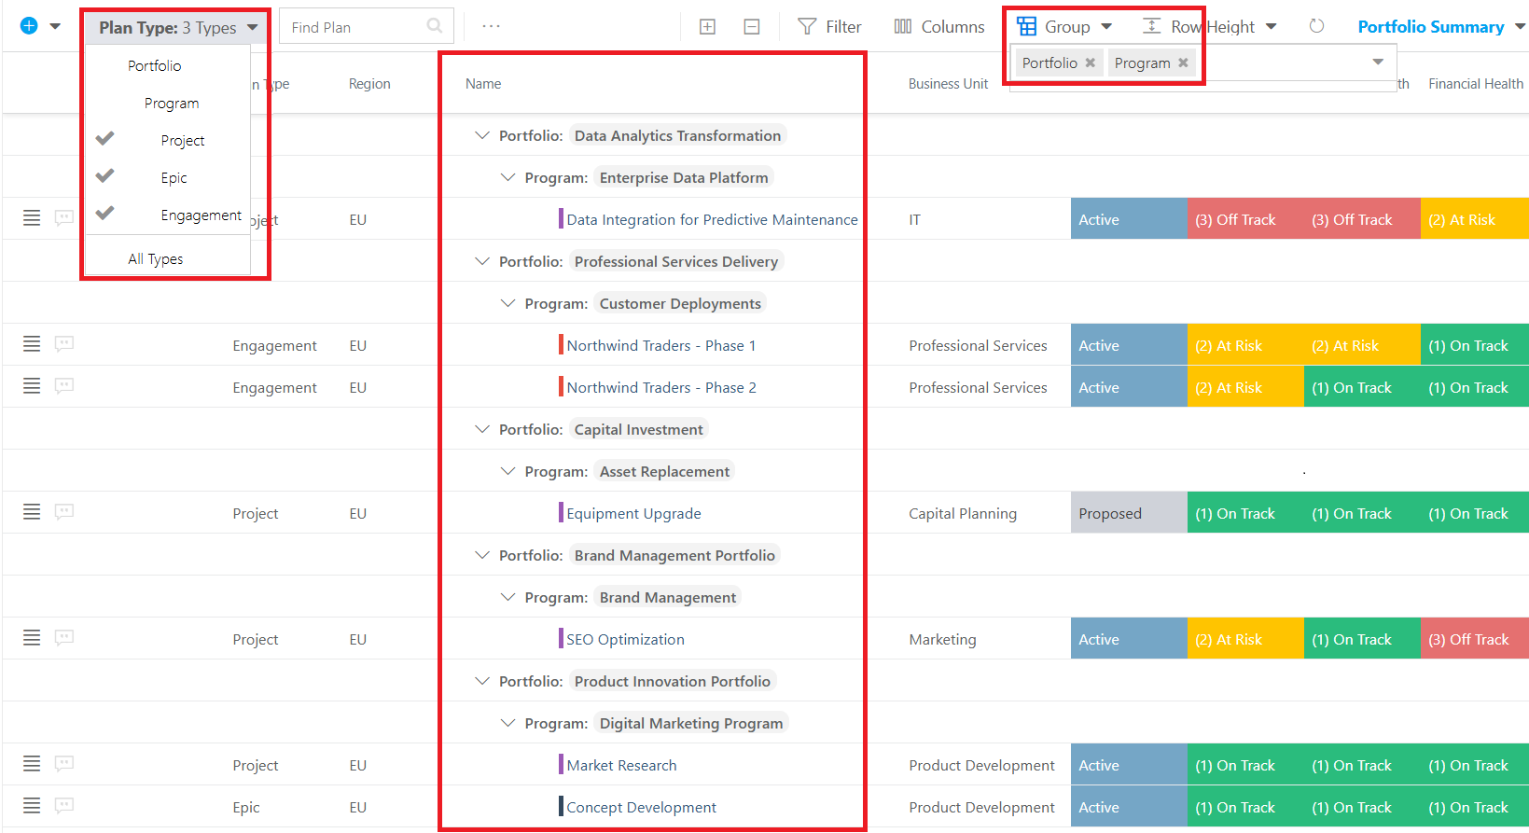Remove the Portfolio grouping tag
1529x833 pixels.
point(1090,62)
